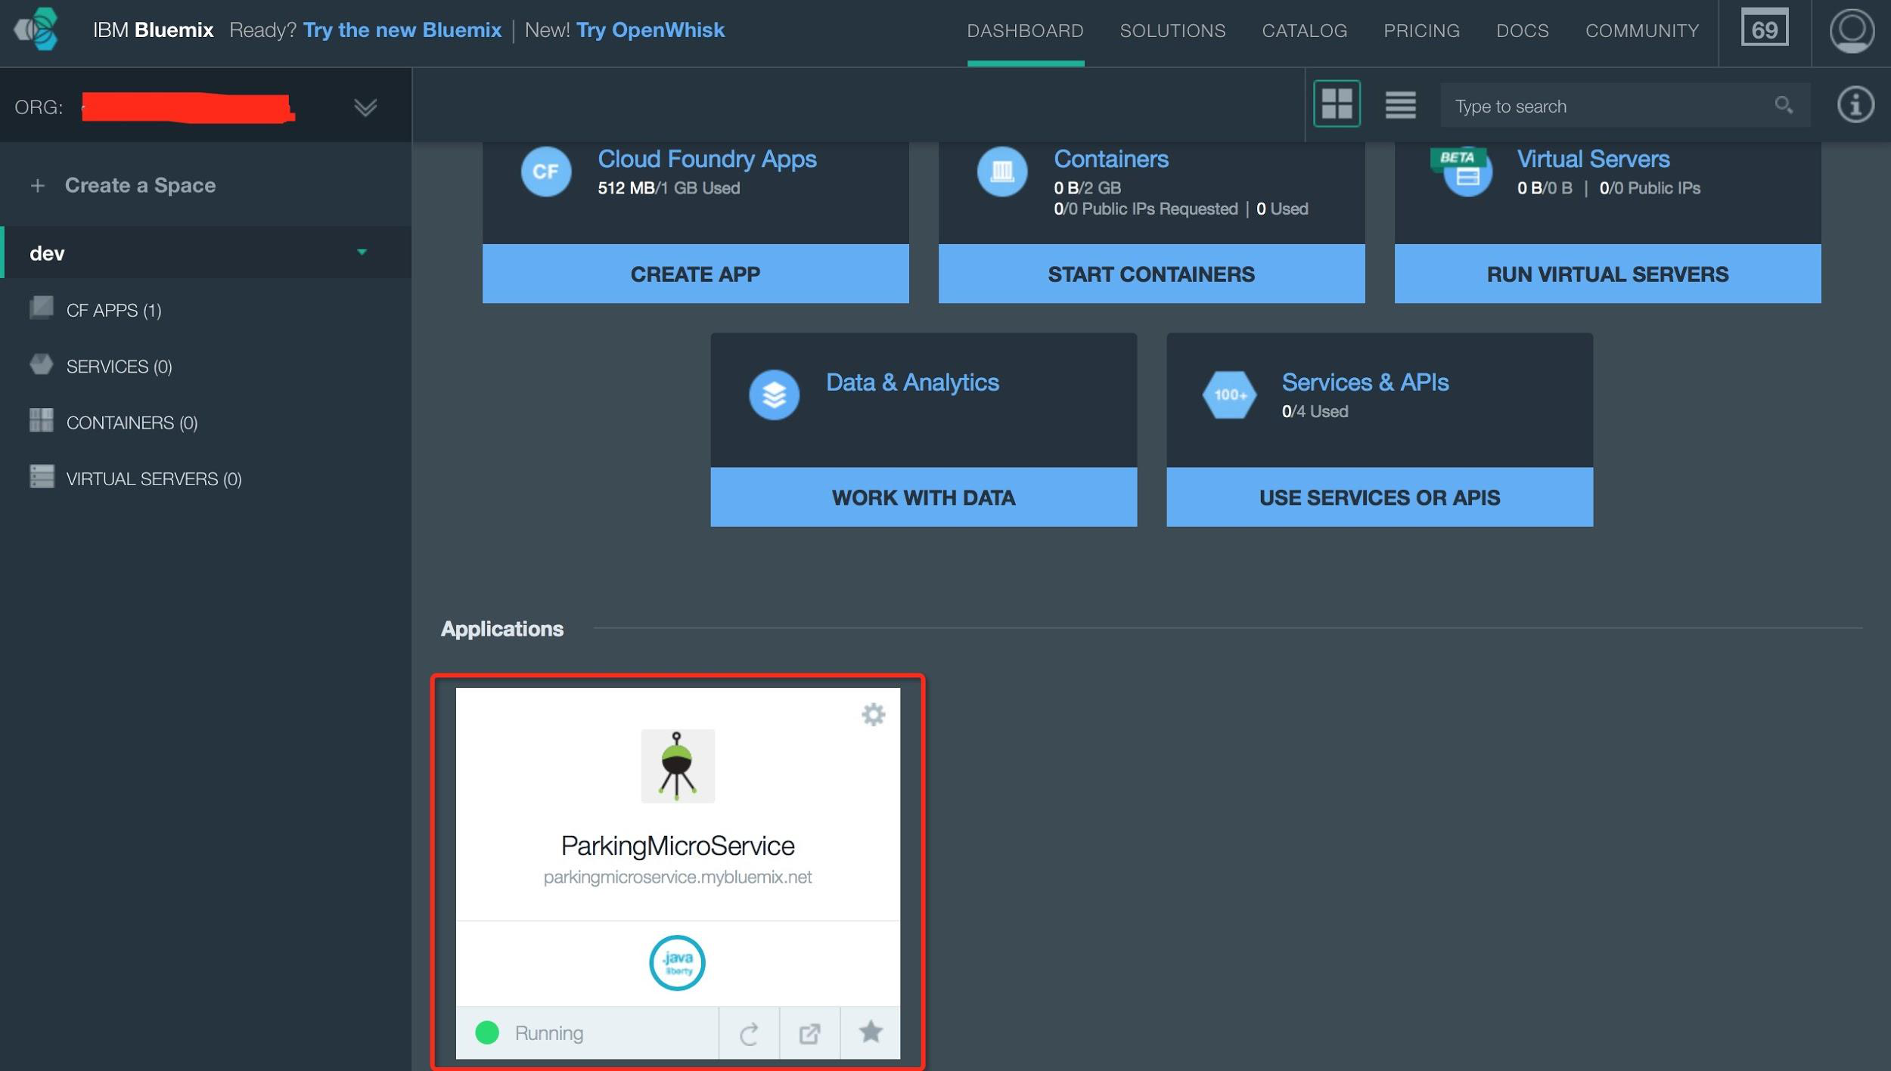
Task: Open the Virtual Servers heading link
Action: [1593, 159]
